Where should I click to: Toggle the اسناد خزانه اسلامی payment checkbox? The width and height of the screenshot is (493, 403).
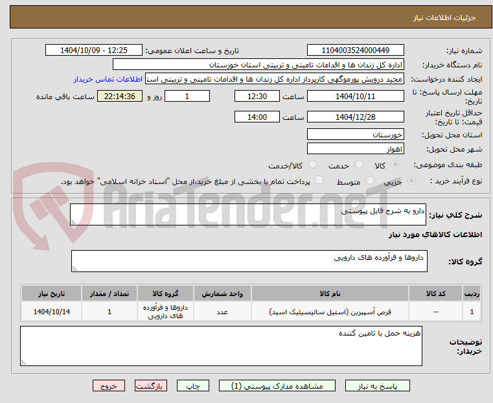(x=319, y=180)
